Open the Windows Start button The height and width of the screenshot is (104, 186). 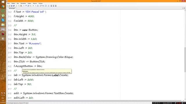coord(3,2)
